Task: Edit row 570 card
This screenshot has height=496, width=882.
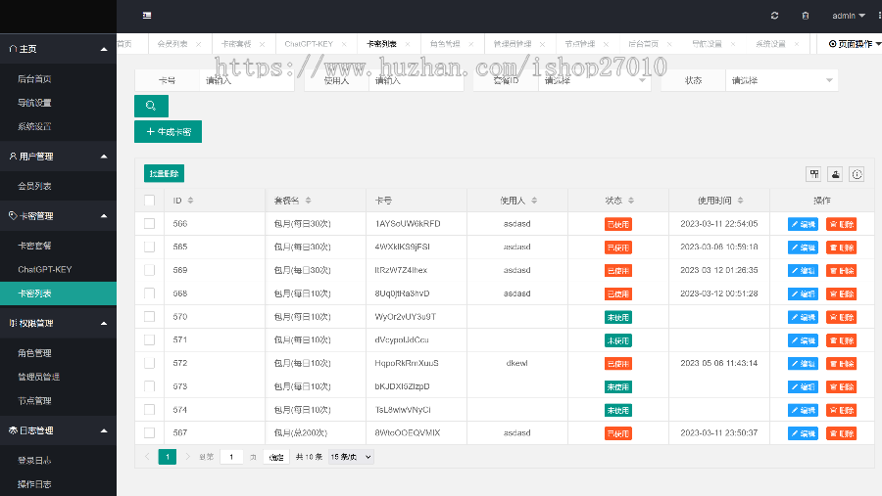Action: [x=803, y=317]
